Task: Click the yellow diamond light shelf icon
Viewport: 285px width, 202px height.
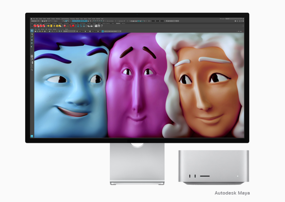Action: (48, 26)
